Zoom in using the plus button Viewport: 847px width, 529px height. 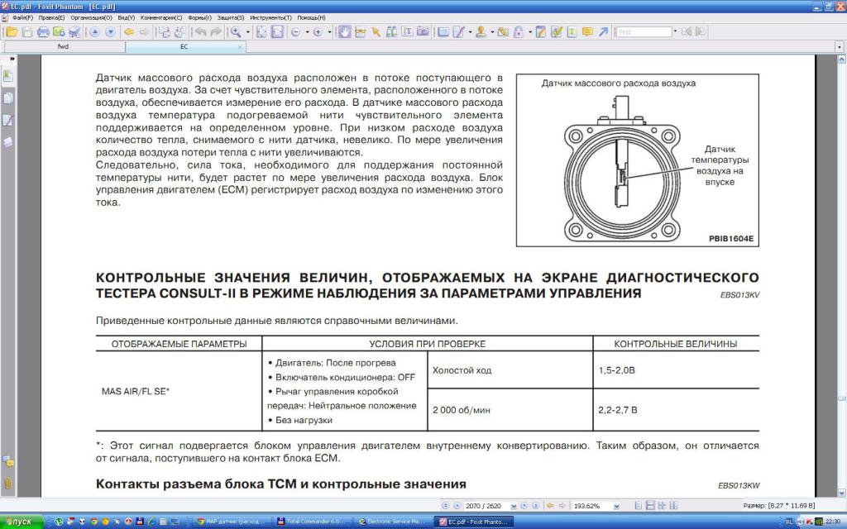pos(318,32)
